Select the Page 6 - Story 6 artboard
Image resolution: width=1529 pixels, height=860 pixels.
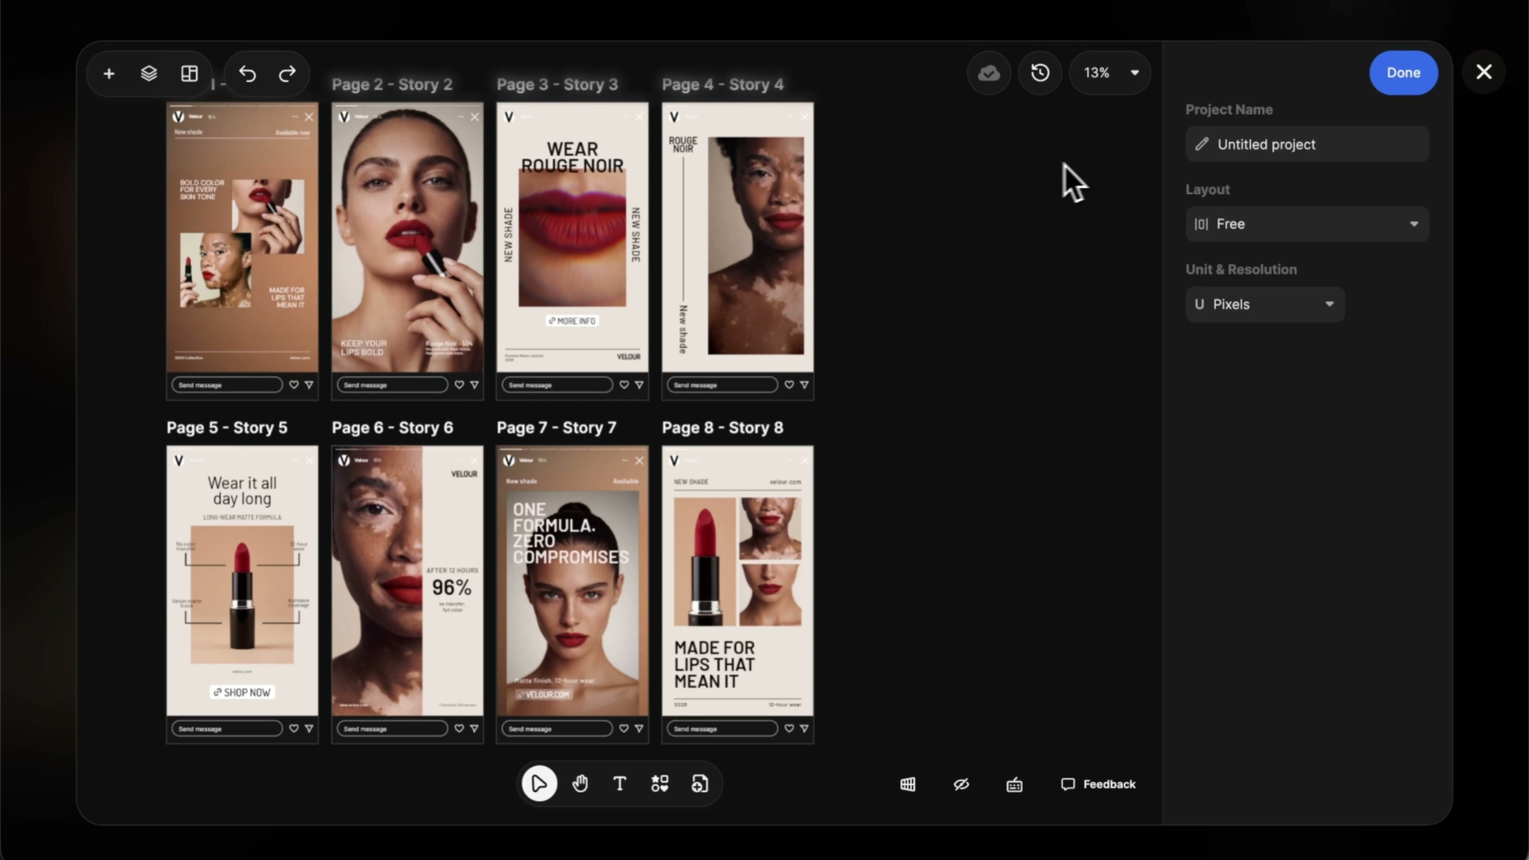click(407, 595)
